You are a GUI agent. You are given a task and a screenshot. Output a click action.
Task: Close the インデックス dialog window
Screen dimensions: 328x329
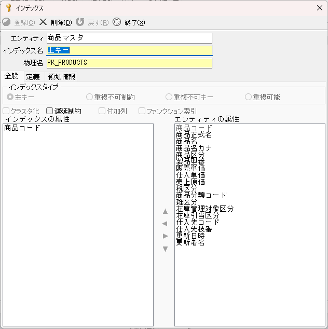click(320, 8)
